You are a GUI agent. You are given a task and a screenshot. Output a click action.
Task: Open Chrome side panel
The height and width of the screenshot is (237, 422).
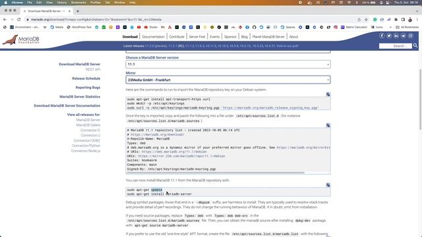point(403,19)
